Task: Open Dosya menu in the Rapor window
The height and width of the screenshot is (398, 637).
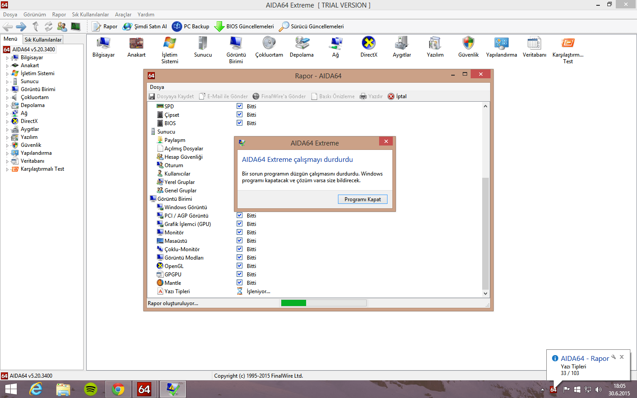Action: click(x=157, y=87)
